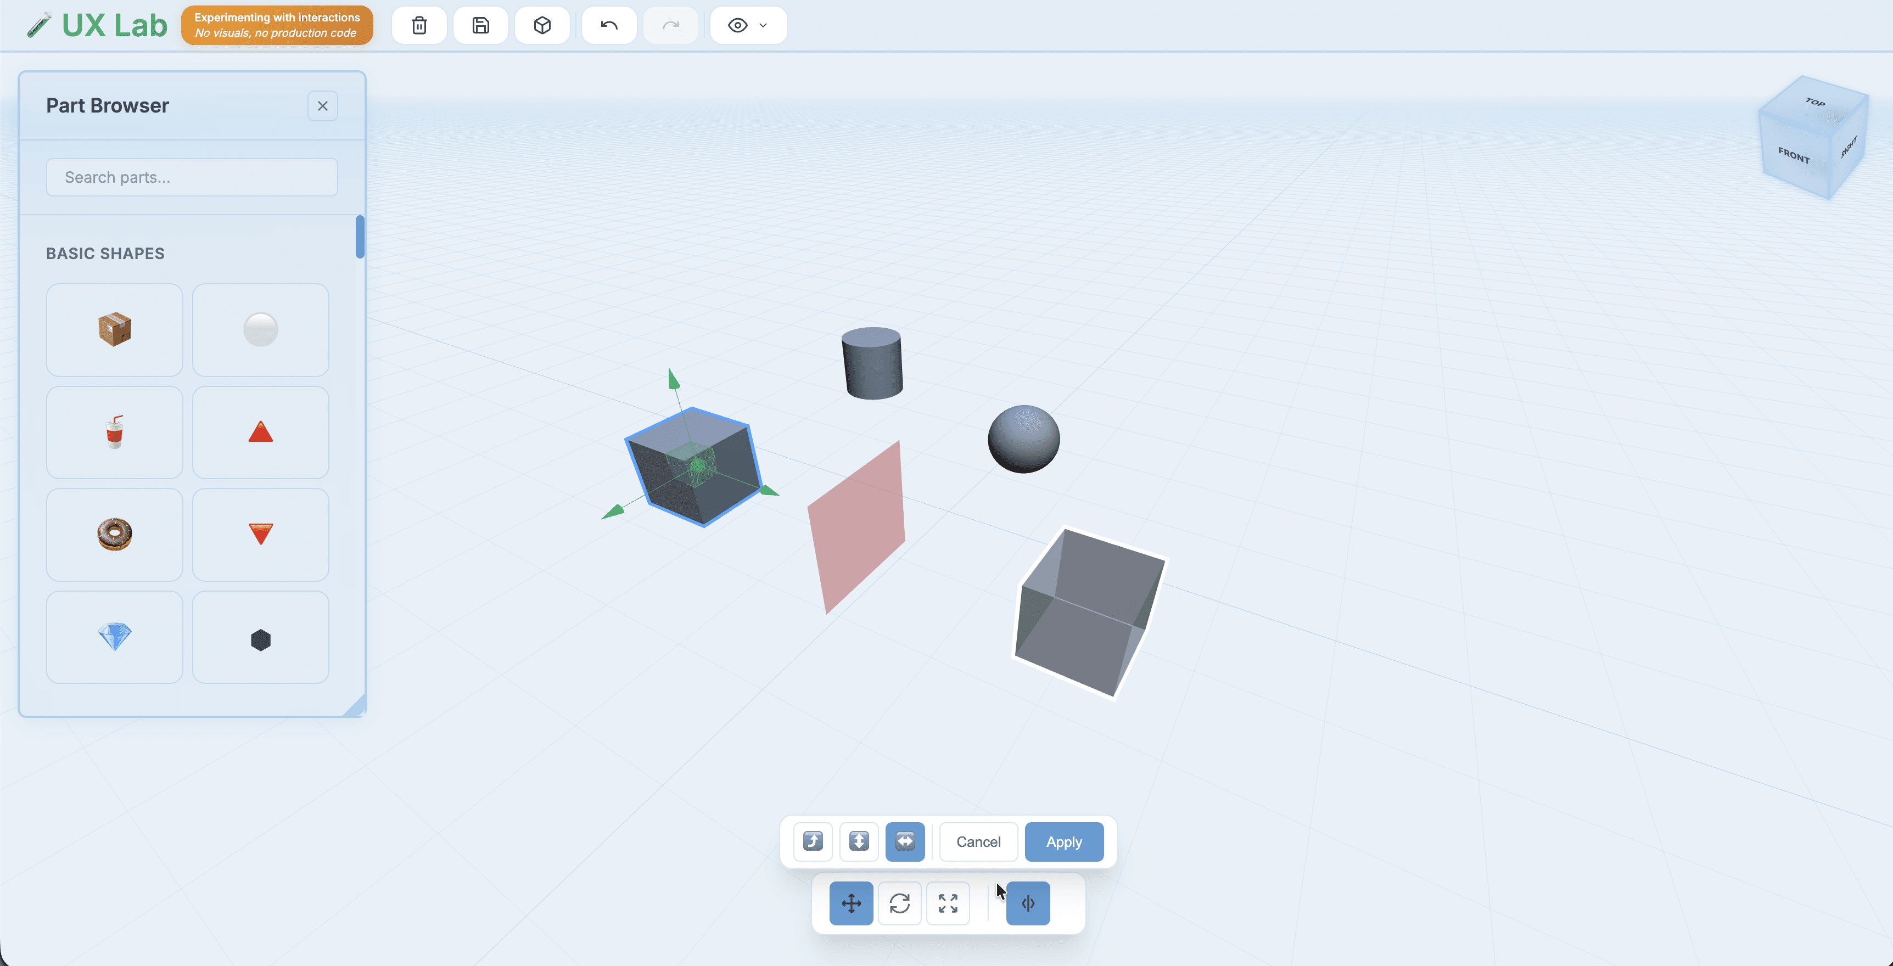Click the redo arrow icon
The height and width of the screenshot is (966, 1893).
tap(670, 26)
